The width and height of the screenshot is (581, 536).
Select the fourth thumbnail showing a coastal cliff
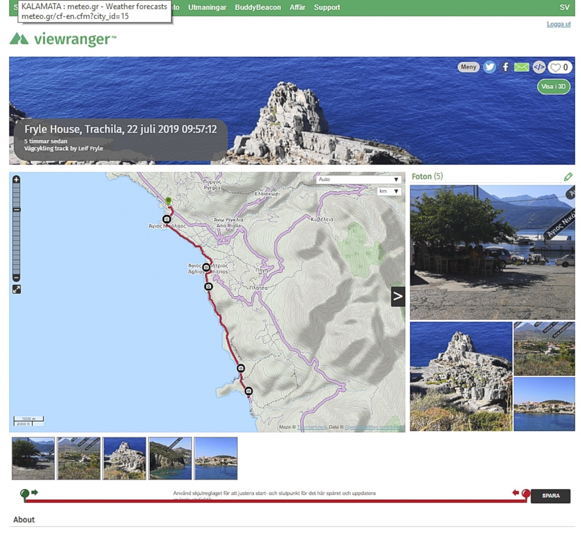tap(170, 458)
